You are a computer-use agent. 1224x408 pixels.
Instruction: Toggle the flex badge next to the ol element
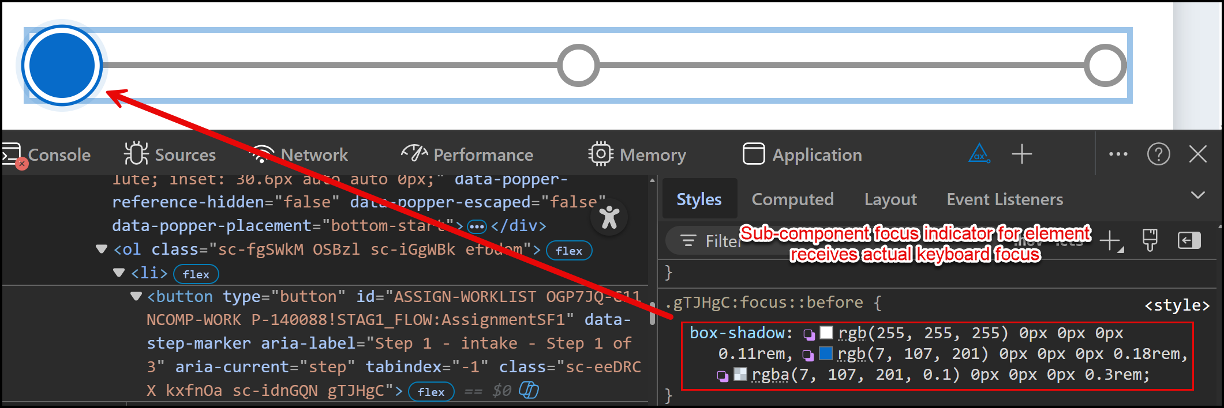click(x=569, y=250)
